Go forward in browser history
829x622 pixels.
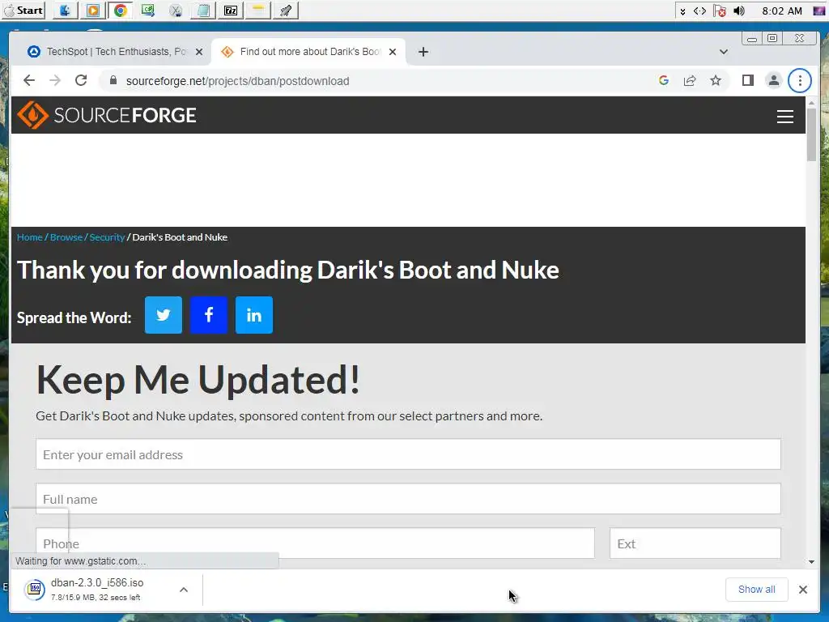[55, 80]
